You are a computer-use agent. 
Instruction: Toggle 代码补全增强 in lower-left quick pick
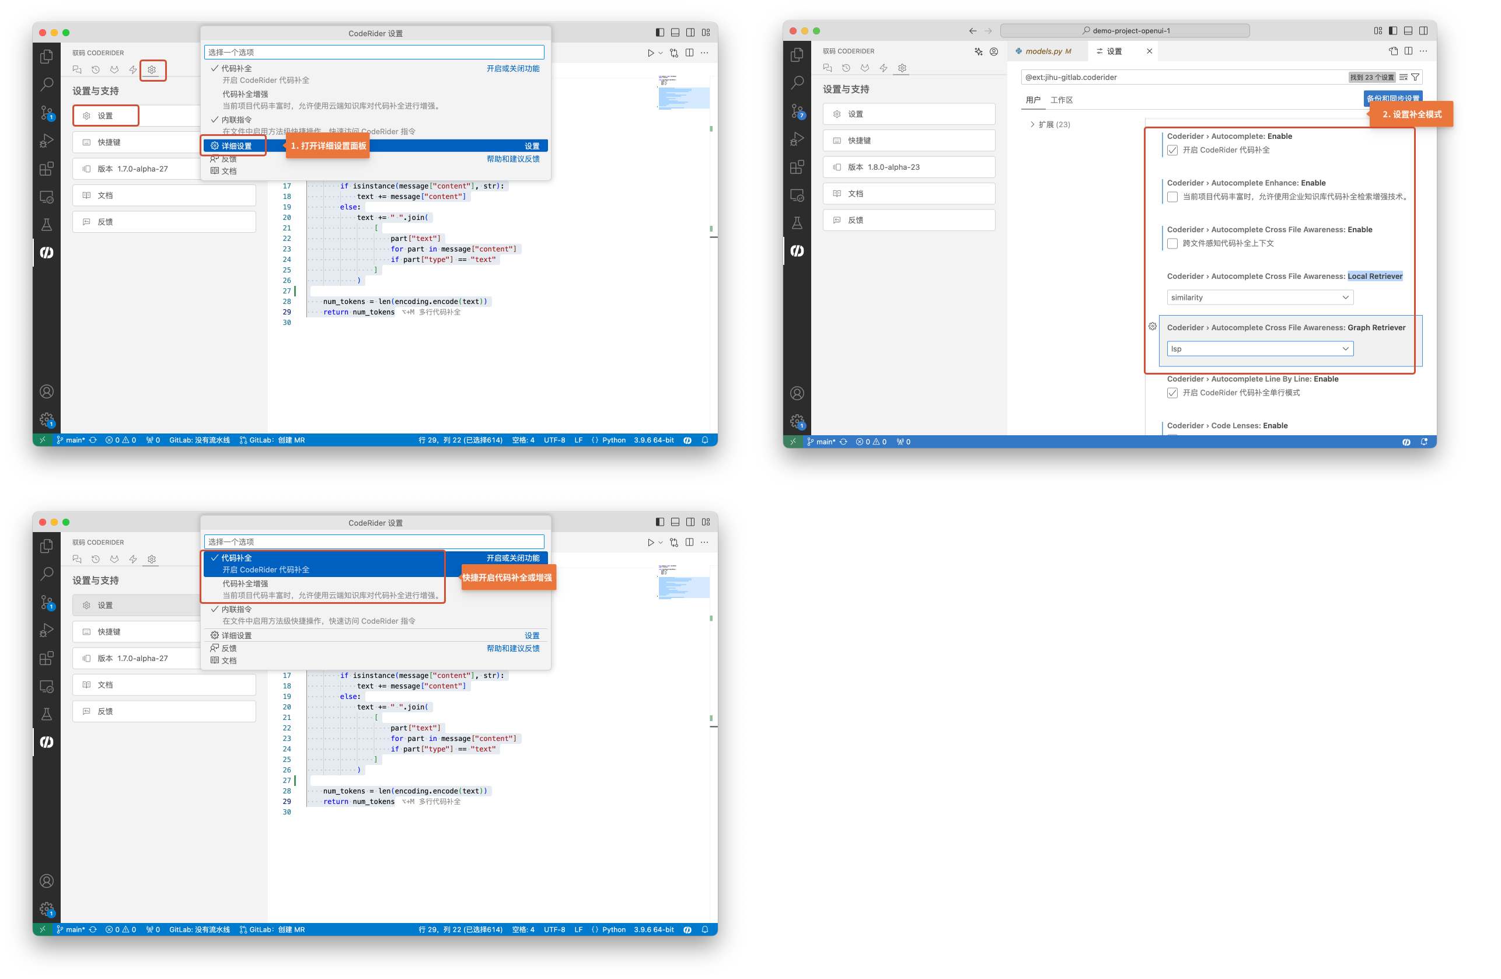click(x=375, y=589)
